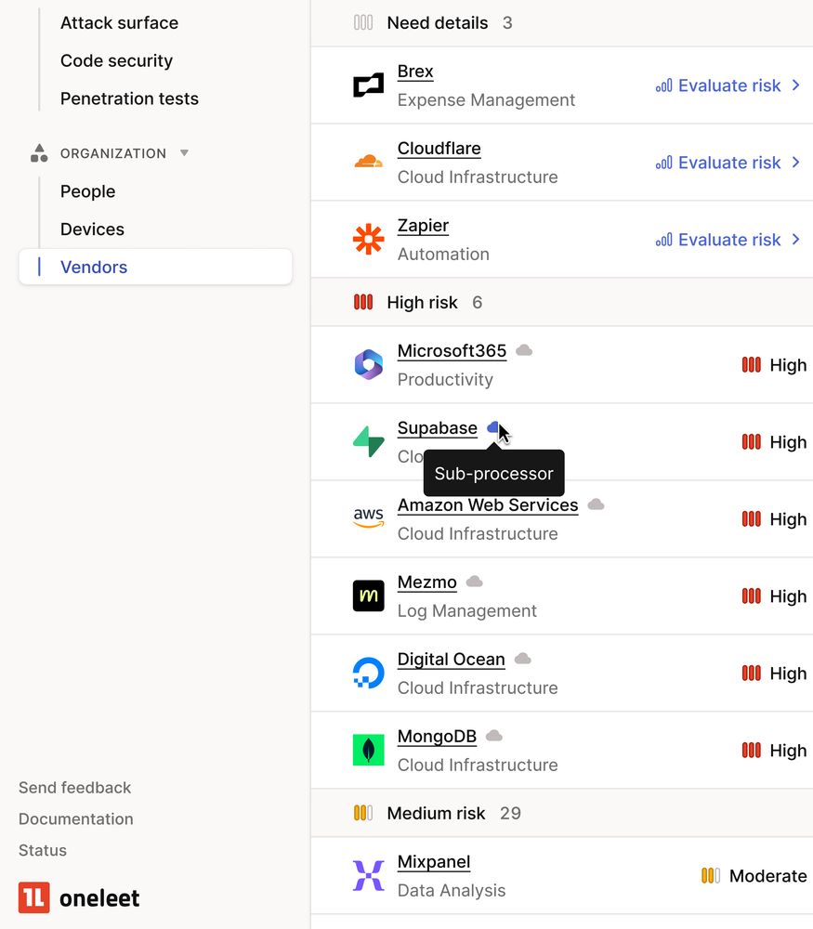The width and height of the screenshot is (813, 929).
Task: Open the MongoDB vendor link
Action: [438, 736]
